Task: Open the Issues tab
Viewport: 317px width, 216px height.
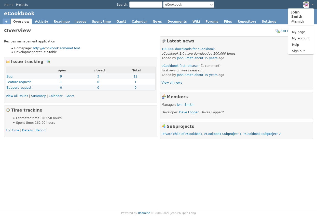Action: [81, 22]
